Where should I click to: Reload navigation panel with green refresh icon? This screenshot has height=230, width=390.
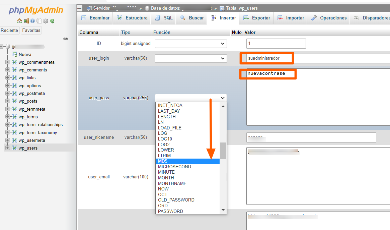pos(52,21)
